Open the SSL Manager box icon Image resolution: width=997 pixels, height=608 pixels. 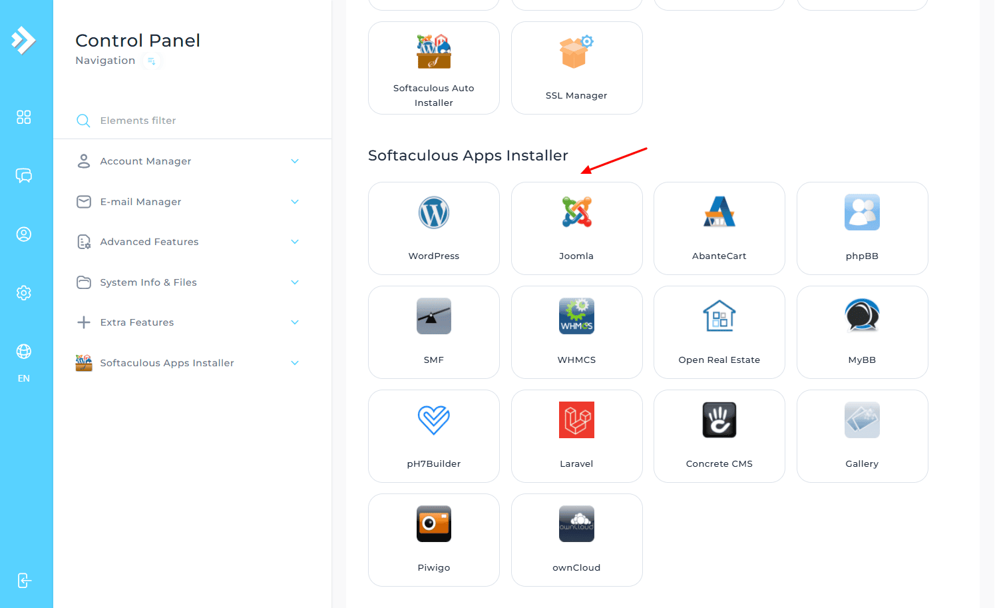point(576,52)
